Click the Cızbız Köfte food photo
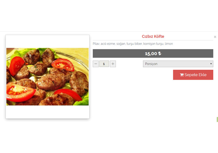 [x=47, y=77]
